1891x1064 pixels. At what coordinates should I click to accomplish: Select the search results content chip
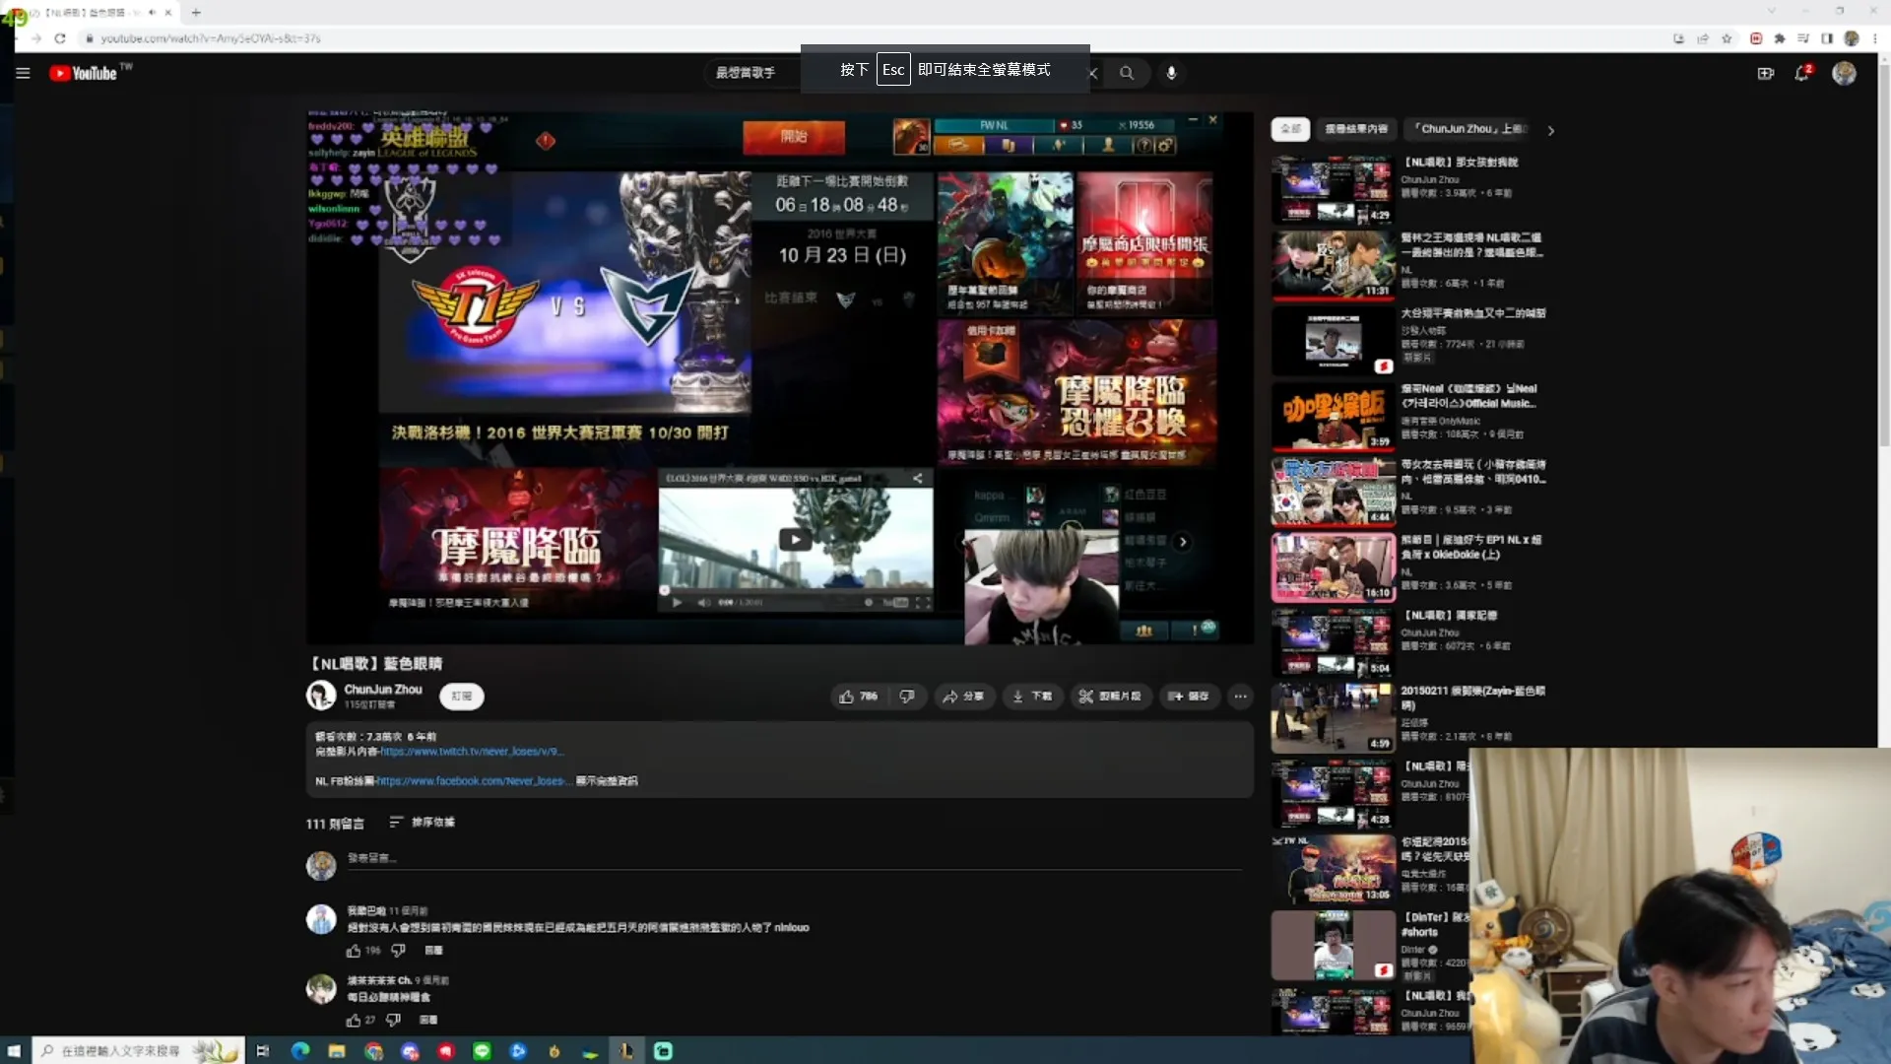(x=1356, y=129)
